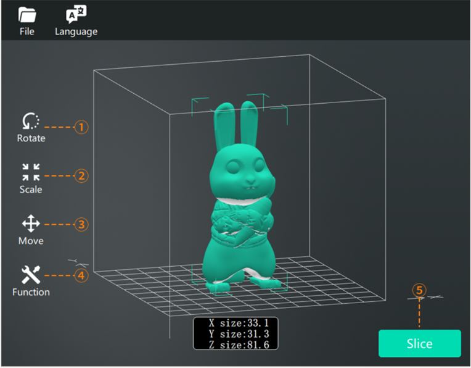The image size is (471, 368).
Task: Click the rabbit model's left ear
Action: tap(222, 123)
